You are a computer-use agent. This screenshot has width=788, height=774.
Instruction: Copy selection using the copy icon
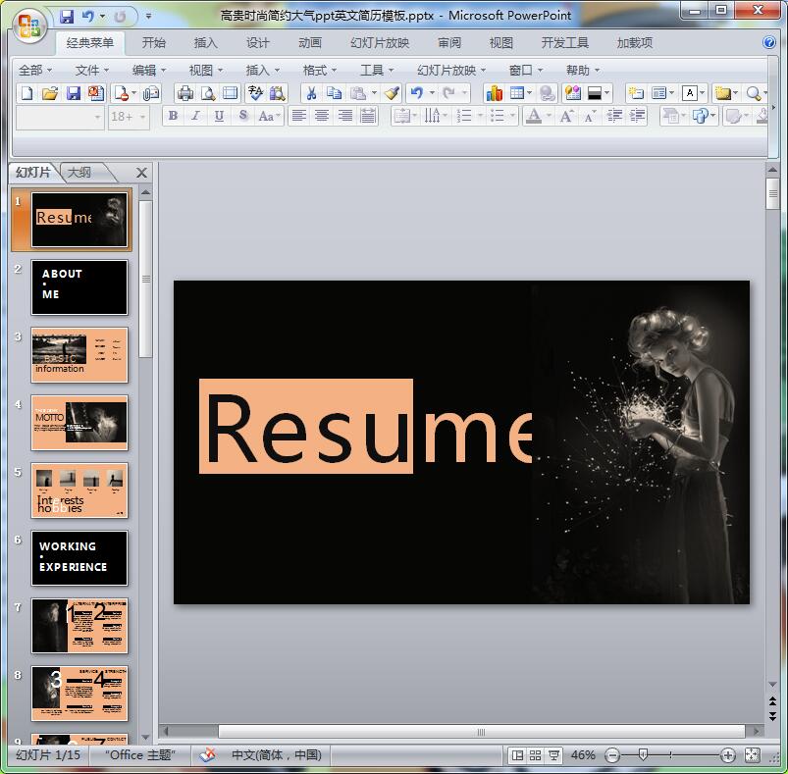334,93
